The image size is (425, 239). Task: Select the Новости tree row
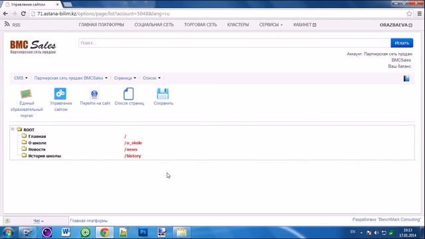coord(37,149)
